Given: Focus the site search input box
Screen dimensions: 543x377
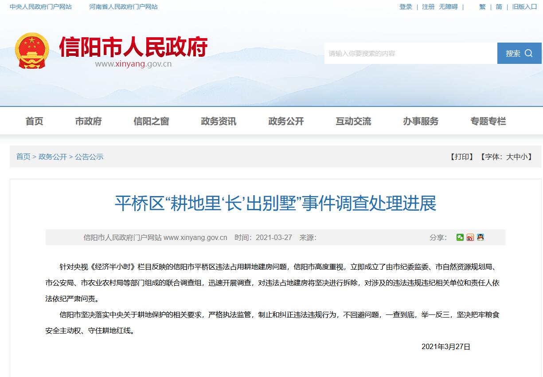Looking at the screenshot, I should pos(410,53).
